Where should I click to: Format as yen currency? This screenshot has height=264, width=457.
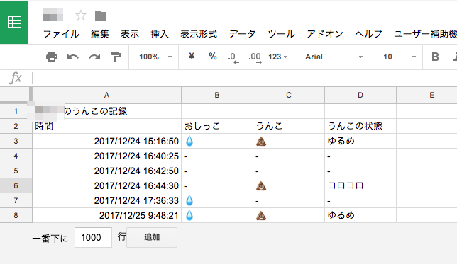192,57
